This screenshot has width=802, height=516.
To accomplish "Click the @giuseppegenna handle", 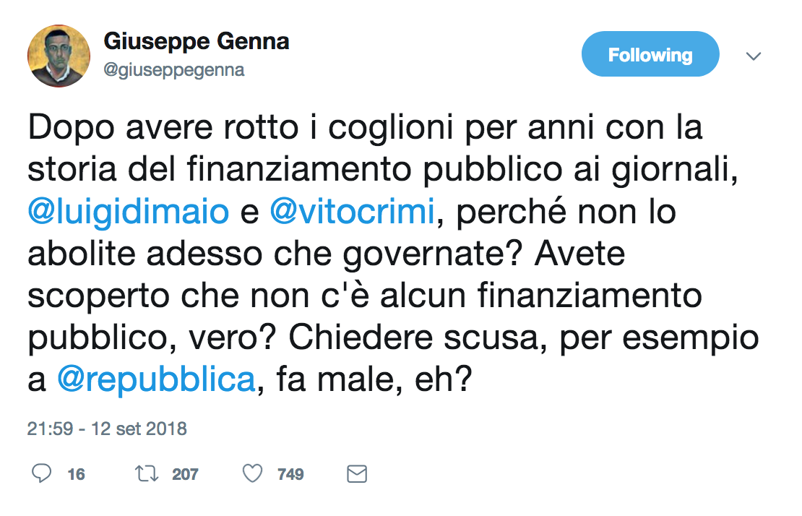I will [x=174, y=70].
